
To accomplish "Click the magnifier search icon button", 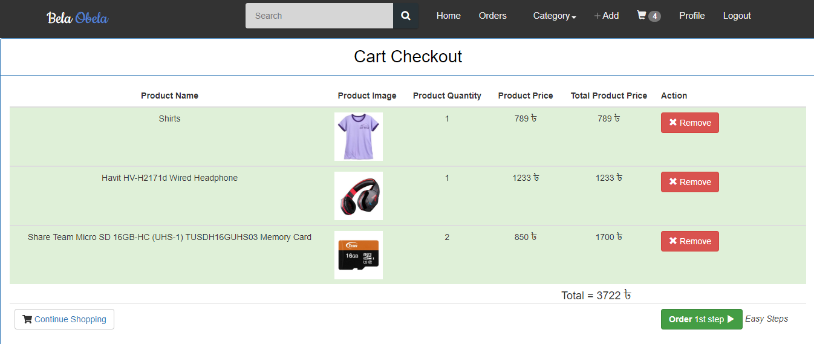I will click(x=406, y=16).
